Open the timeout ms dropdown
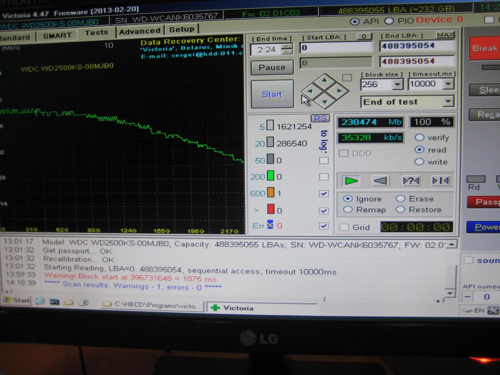 pyautogui.click(x=448, y=83)
